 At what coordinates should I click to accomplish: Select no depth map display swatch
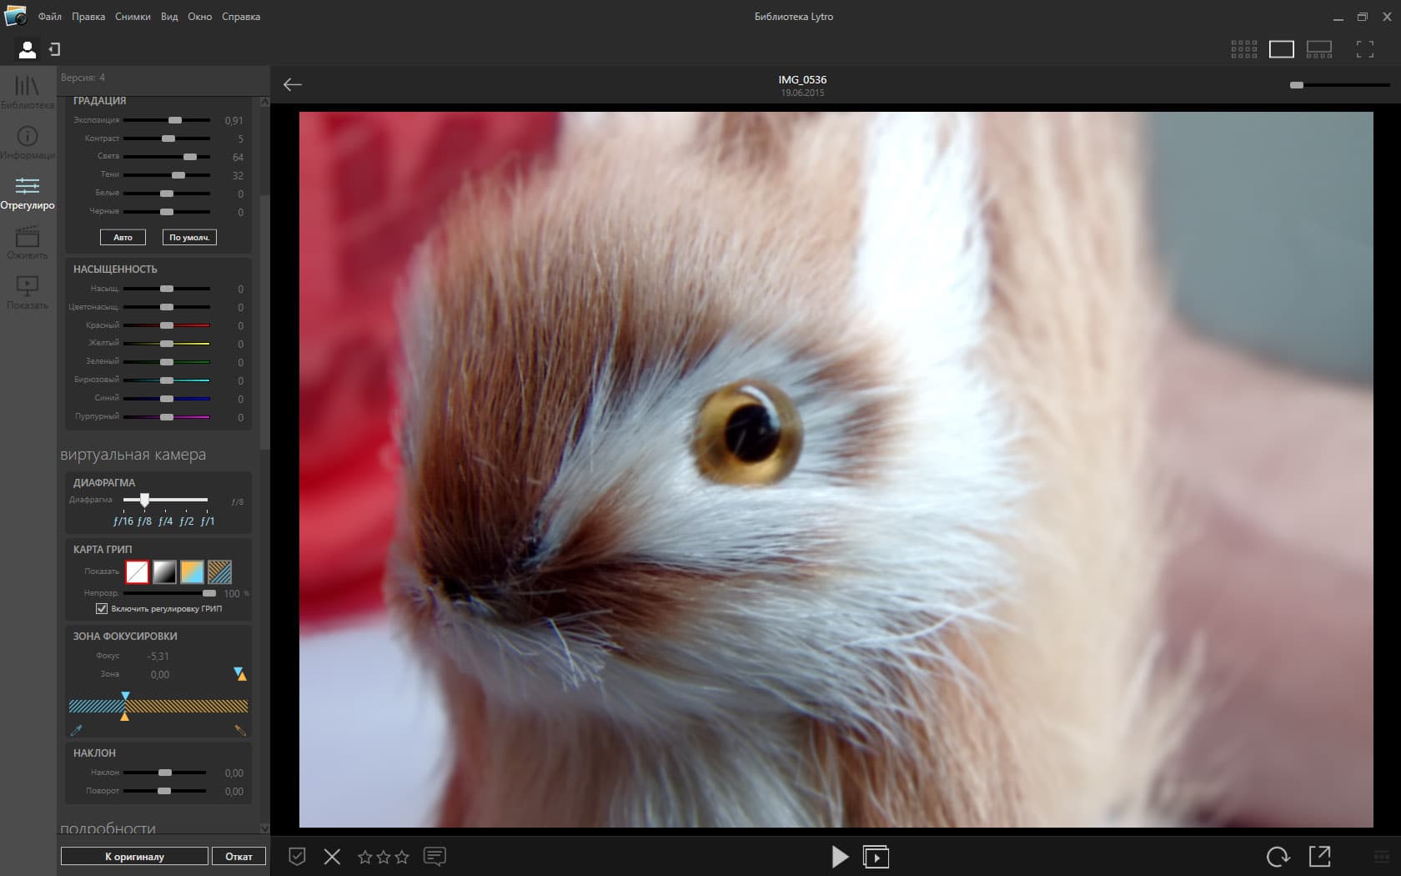[137, 571]
